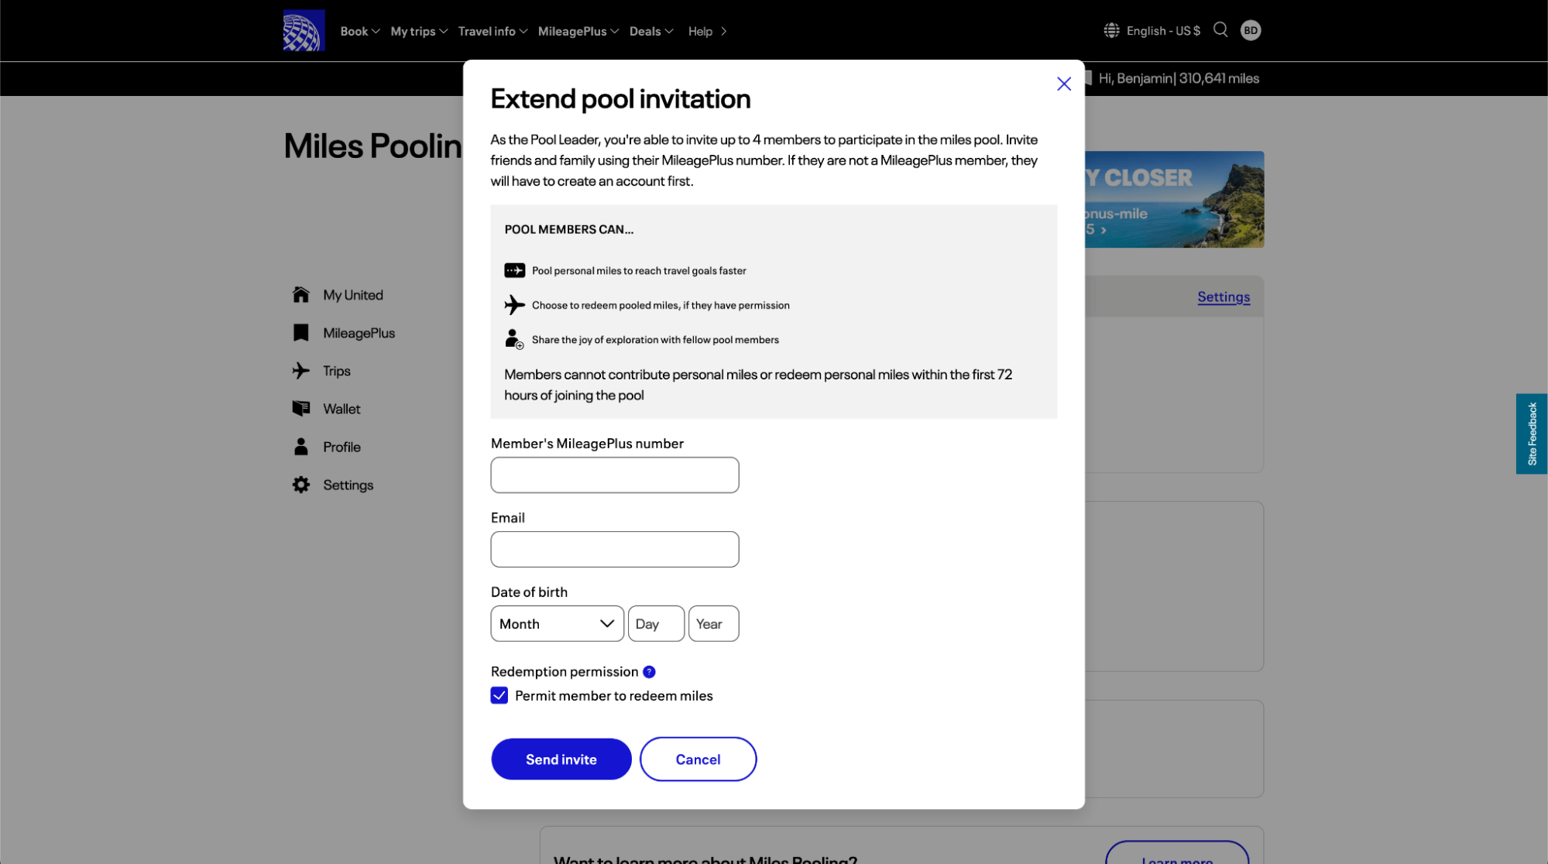Image resolution: width=1548 pixels, height=864 pixels.
Task: Click the MileageePlus sidebar icon
Action: (x=301, y=333)
